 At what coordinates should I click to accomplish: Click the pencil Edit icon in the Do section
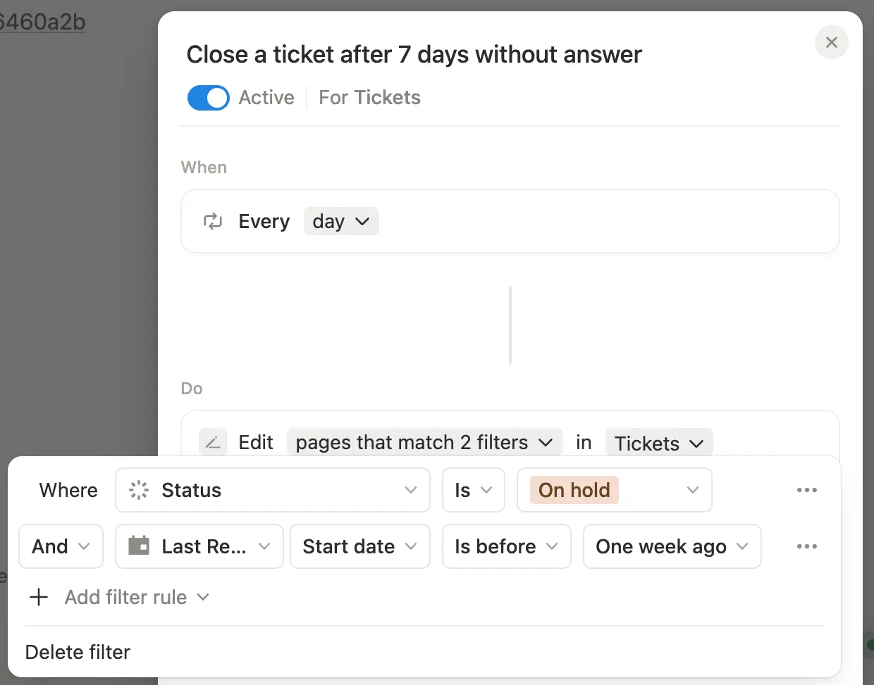[213, 442]
